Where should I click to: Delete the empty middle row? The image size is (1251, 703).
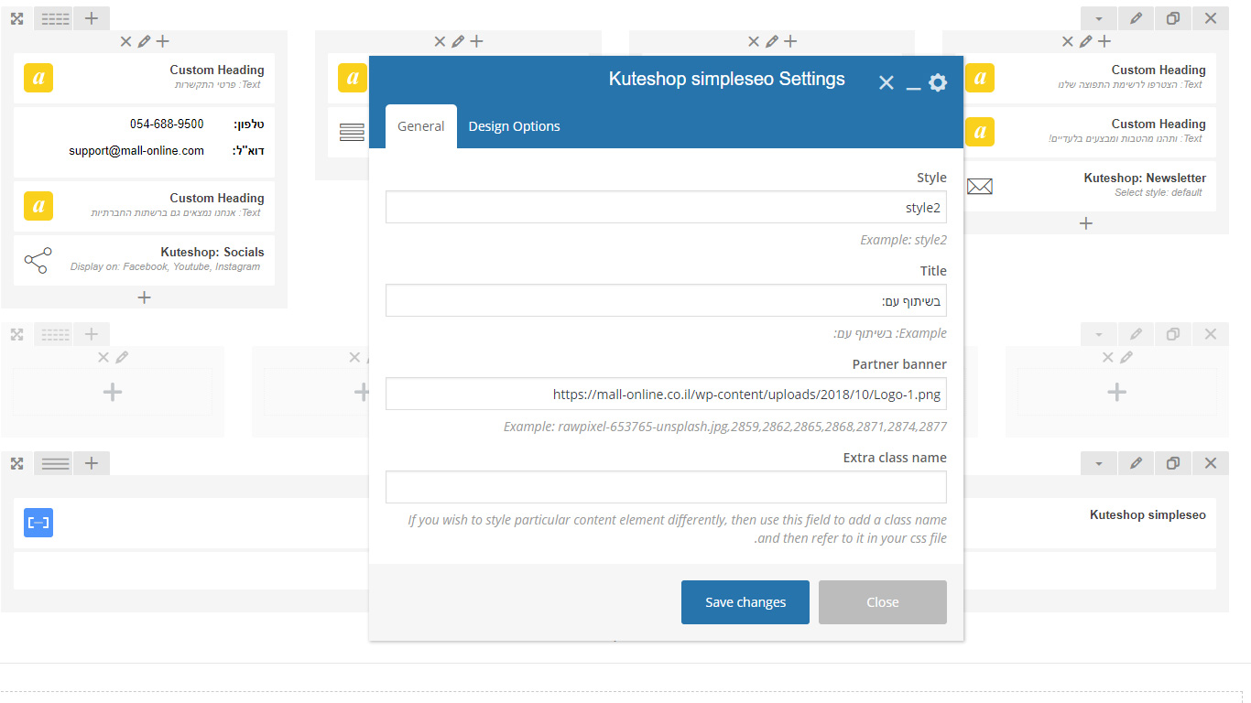click(1211, 334)
